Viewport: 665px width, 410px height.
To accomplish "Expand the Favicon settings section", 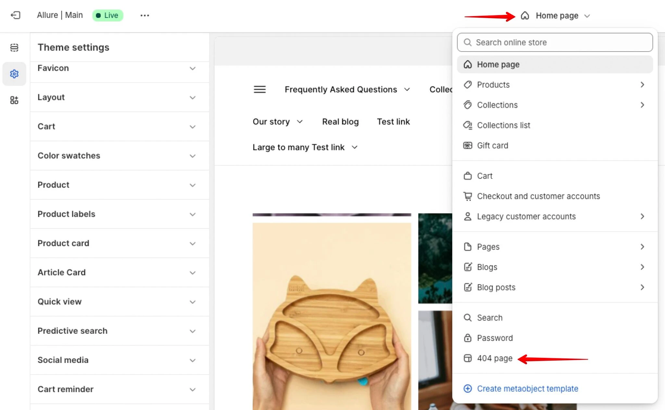I will coord(119,68).
